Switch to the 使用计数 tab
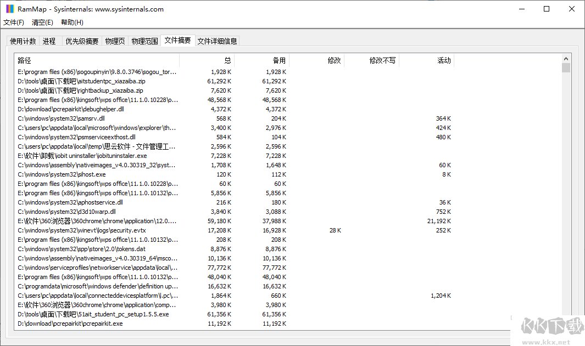The width and height of the screenshot is (585, 346). coord(23,41)
